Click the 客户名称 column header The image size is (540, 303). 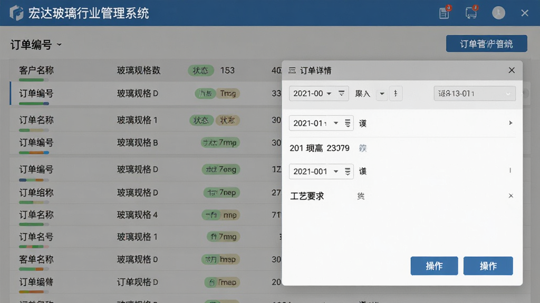pos(36,70)
